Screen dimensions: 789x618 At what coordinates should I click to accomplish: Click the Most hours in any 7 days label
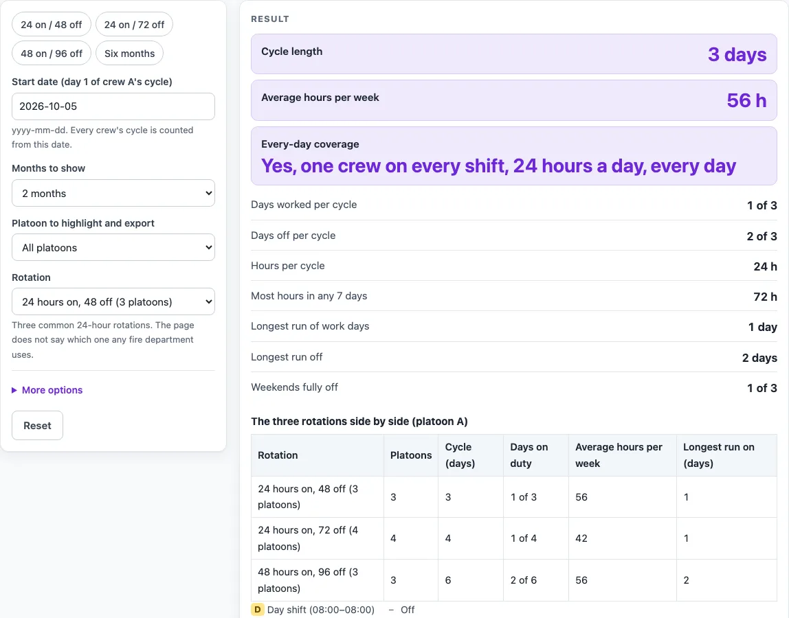pyautogui.click(x=309, y=296)
